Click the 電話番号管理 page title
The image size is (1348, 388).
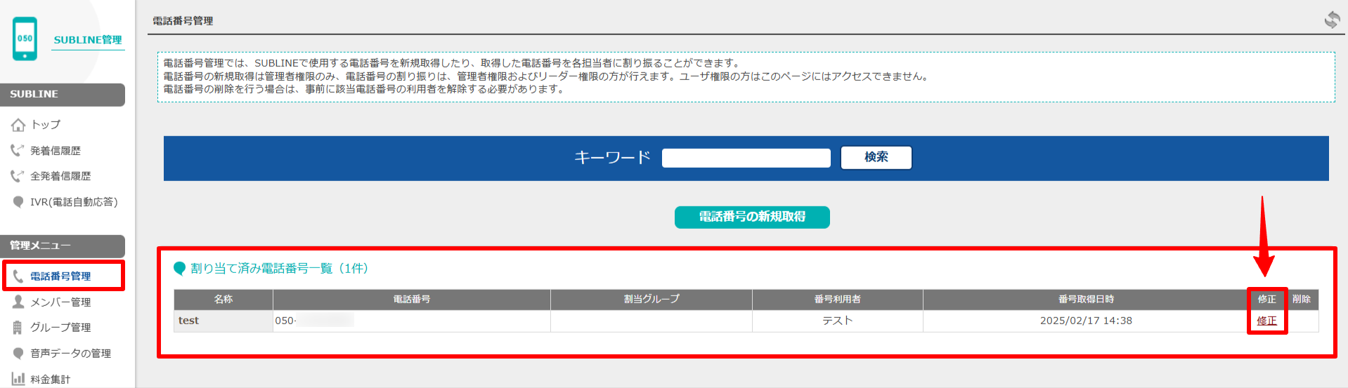tap(183, 21)
